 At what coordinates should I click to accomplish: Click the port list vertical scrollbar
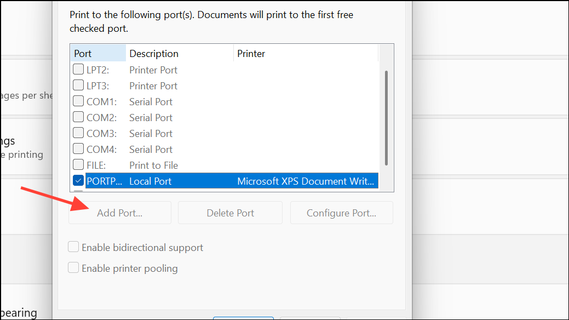click(387, 117)
